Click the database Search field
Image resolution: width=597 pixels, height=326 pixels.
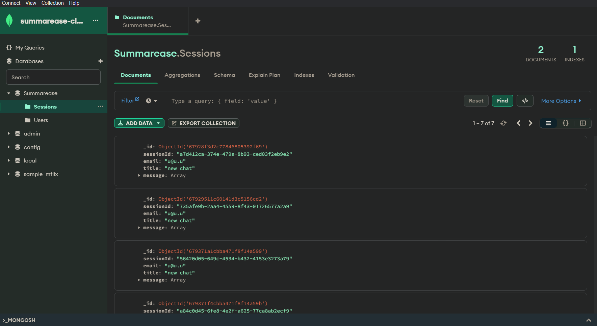click(53, 77)
